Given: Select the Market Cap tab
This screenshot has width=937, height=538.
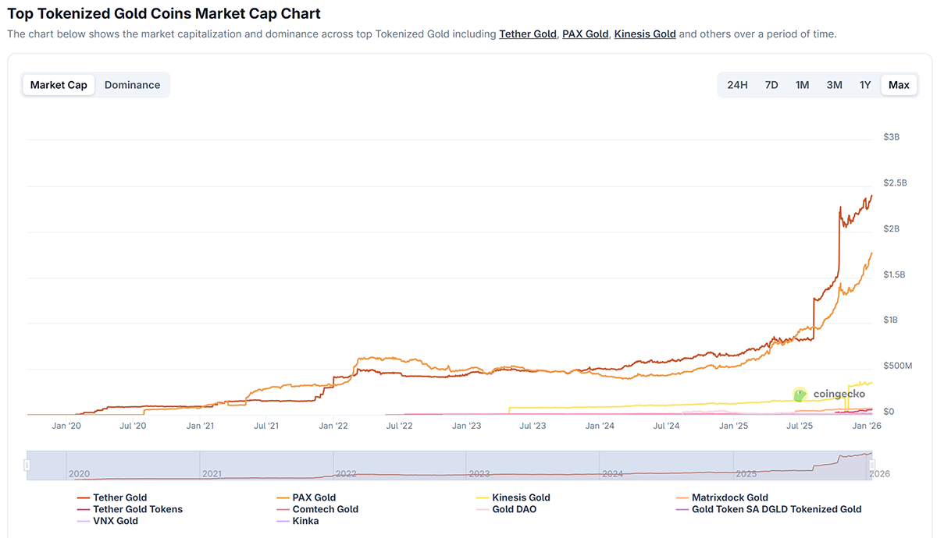Looking at the screenshot, I should [59, 85].
